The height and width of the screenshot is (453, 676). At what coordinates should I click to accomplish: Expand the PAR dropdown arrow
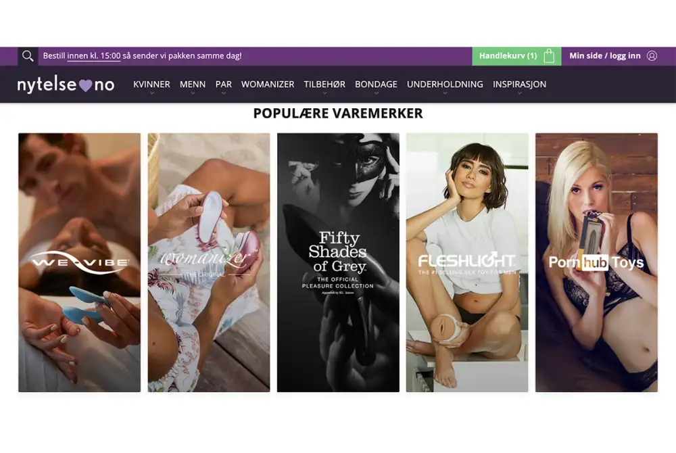click(x=223, y=93)
